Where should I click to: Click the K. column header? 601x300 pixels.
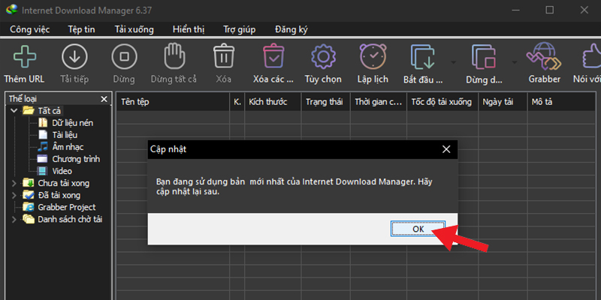tap(237, 102)
